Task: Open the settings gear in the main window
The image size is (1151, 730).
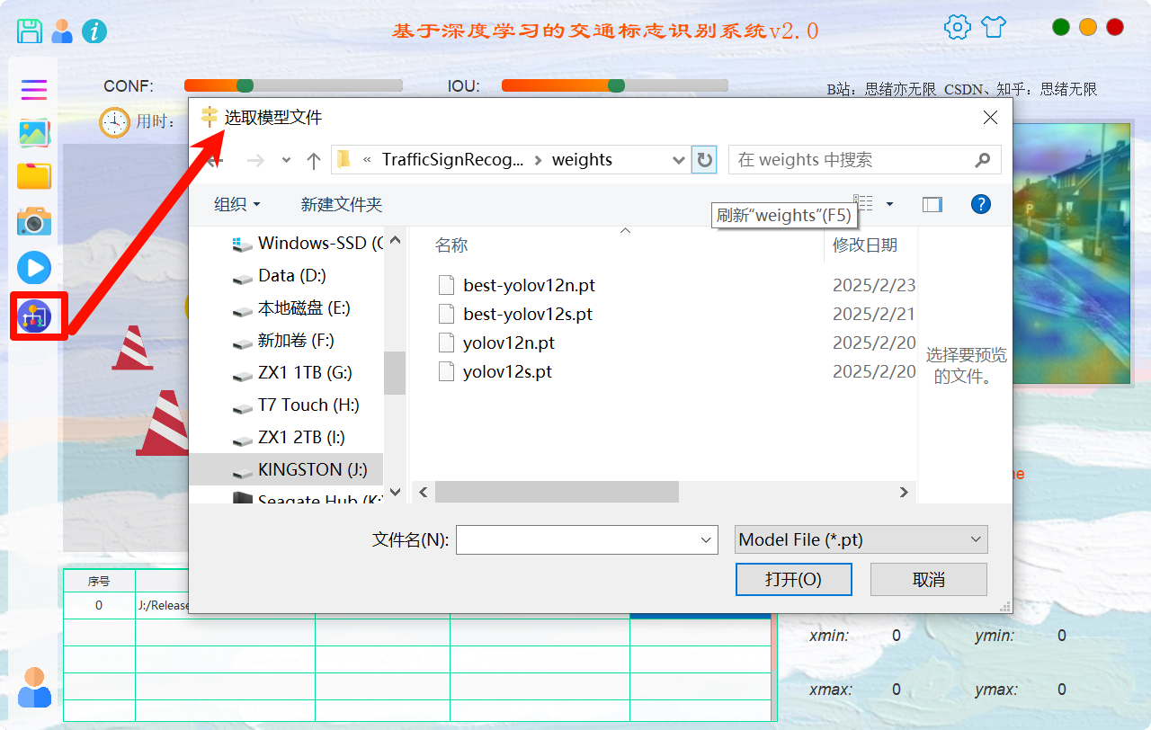Action: coord(958,27)
